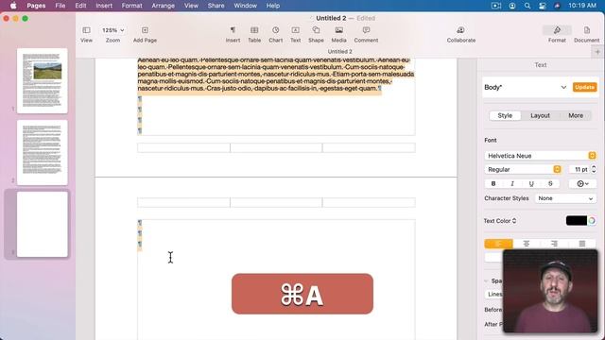Open Control Center in the menu bar

(x=542, y=6)
